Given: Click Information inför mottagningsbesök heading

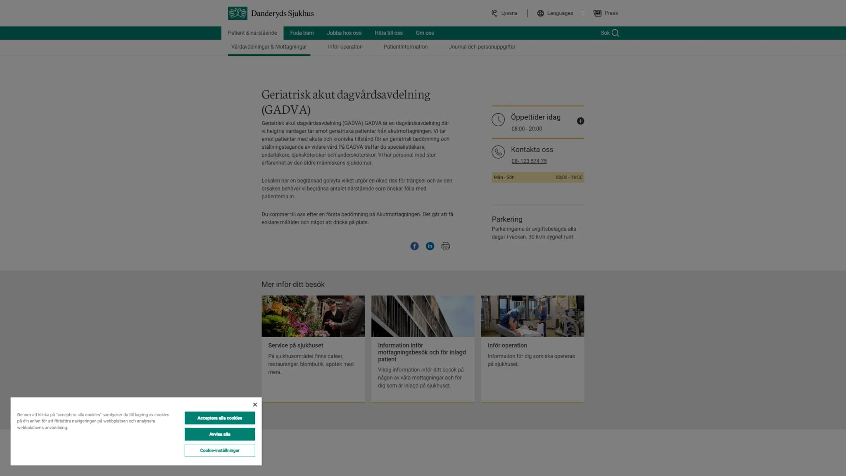Looking at the screenshot, I should (x=422, y=352).
